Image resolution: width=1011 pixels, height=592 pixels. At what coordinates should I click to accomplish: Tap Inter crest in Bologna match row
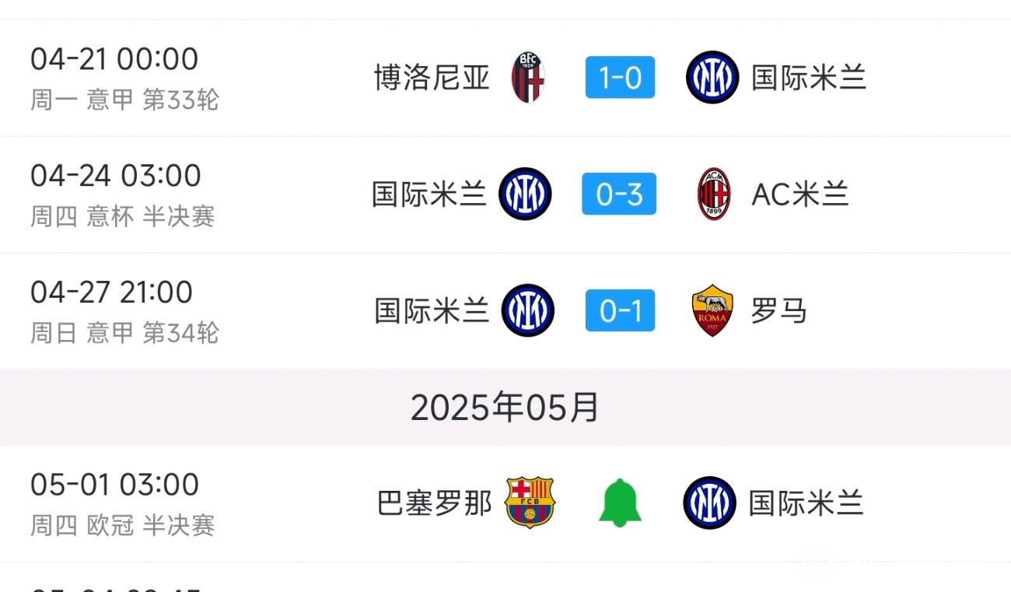point(712,77)
